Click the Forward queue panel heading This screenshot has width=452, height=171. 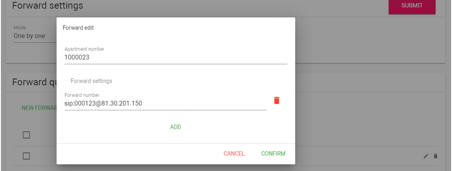(34, 82)
